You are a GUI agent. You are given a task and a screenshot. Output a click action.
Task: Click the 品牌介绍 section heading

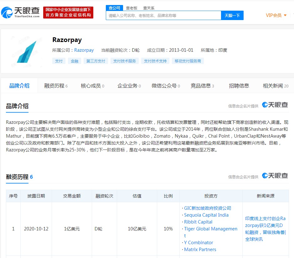[x=17, y=106]
